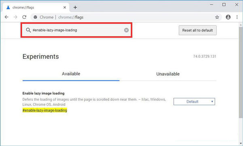
Task: Click the vertical scrollbar thumb
Action: [241, 73]
